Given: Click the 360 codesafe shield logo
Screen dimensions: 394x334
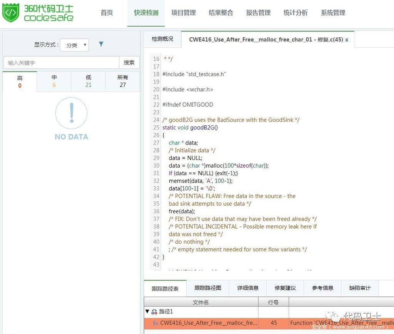Looking at the screenshot, I should [11, 13].
